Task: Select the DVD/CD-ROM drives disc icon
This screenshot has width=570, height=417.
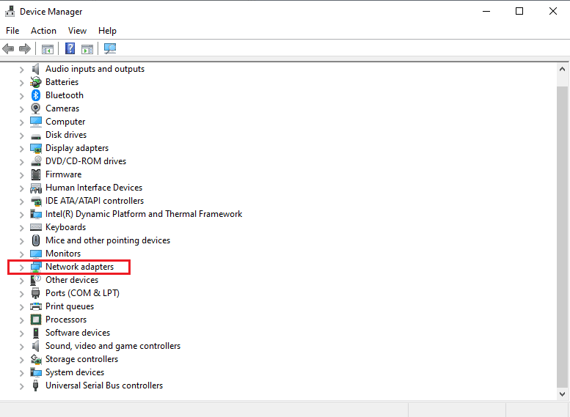Action: (36, 161)
